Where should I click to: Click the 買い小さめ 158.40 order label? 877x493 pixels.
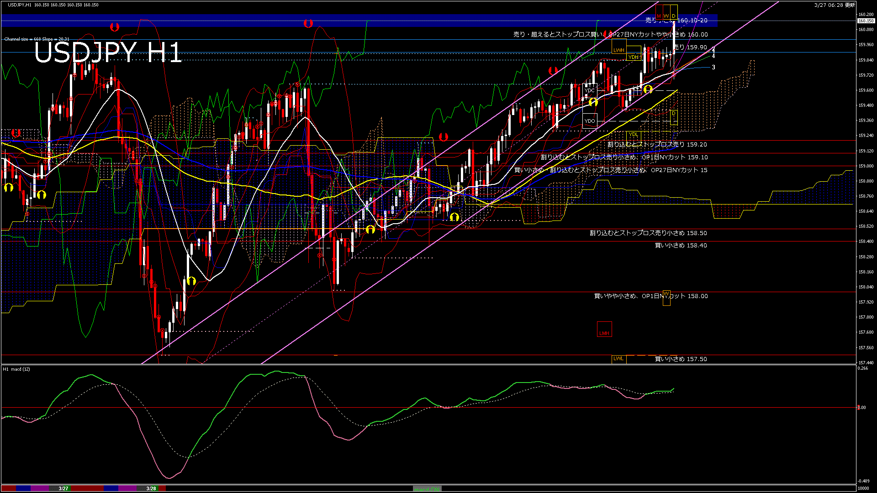coord(681,246)
